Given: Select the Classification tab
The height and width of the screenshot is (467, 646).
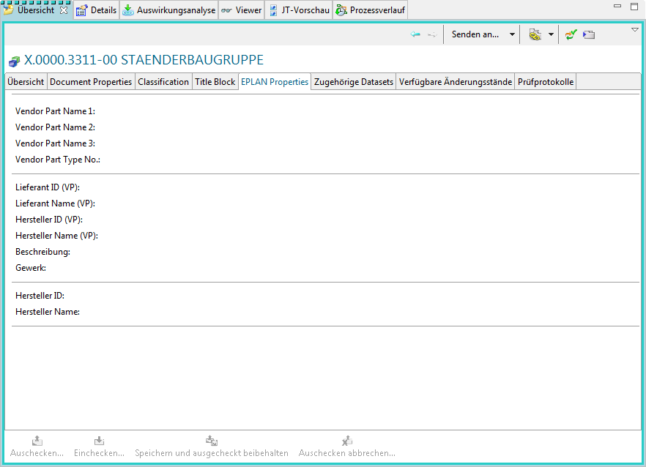Looking at the screenshot, I should 163,82.
